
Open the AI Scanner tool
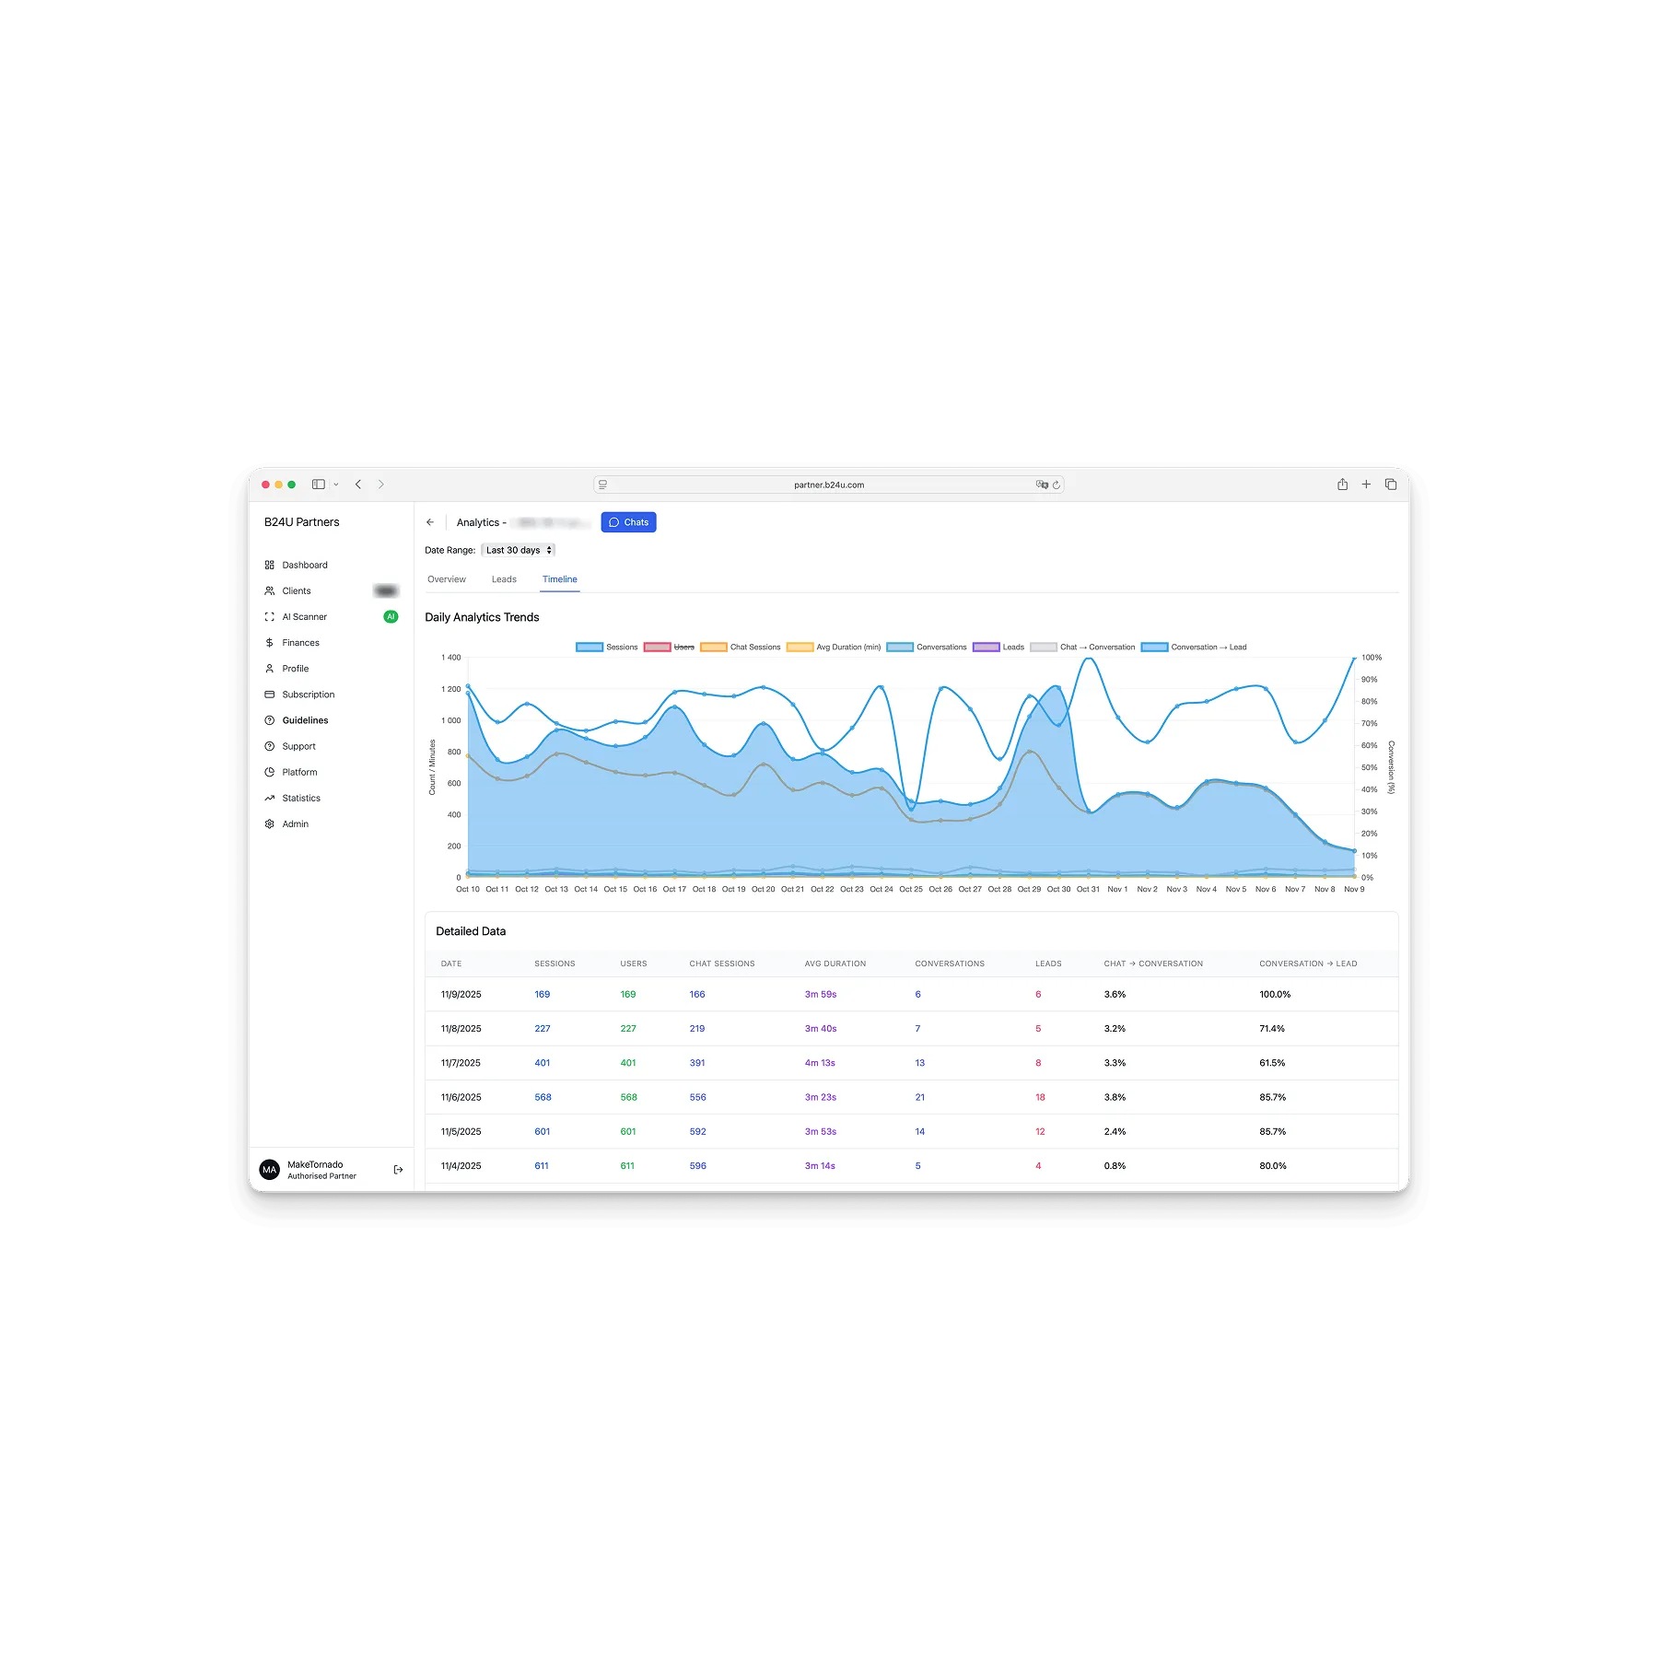pos(304,616)
